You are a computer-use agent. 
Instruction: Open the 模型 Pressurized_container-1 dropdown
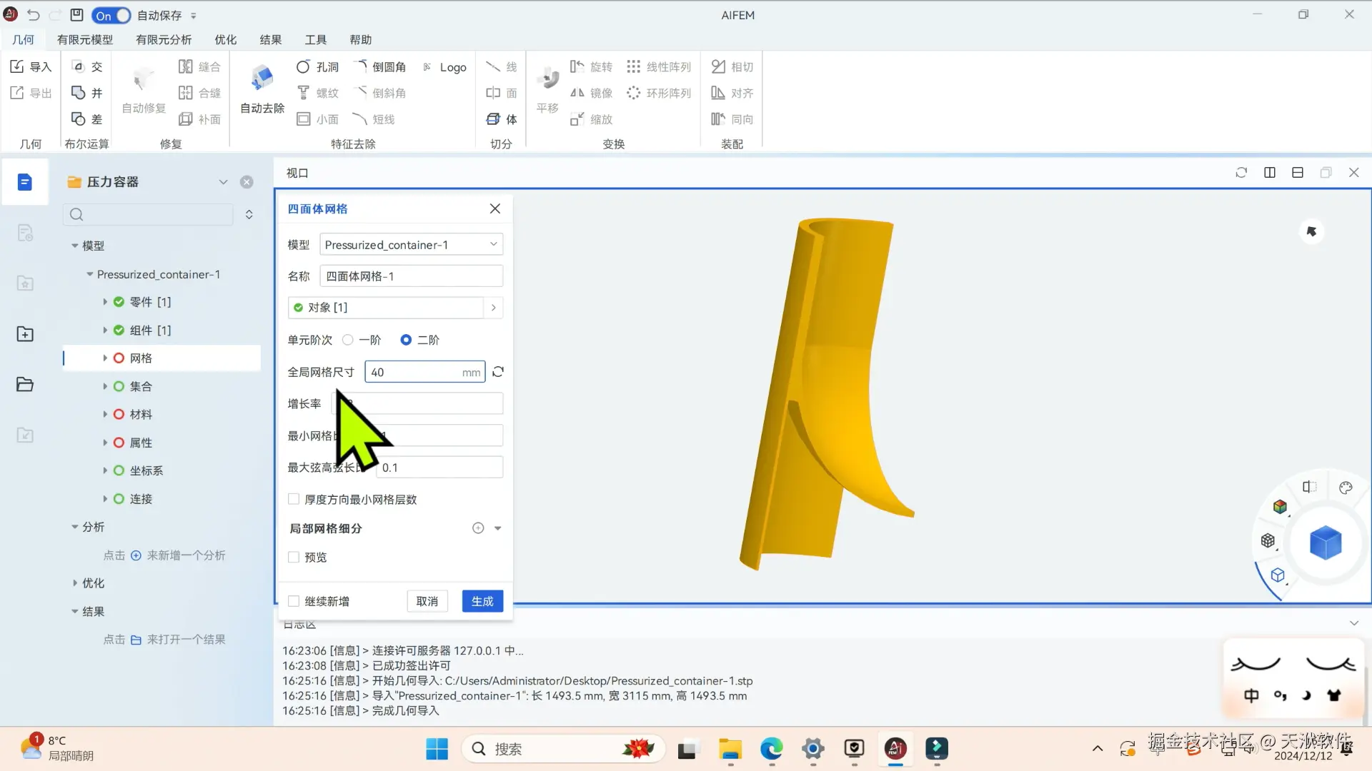tap(411, 245)
